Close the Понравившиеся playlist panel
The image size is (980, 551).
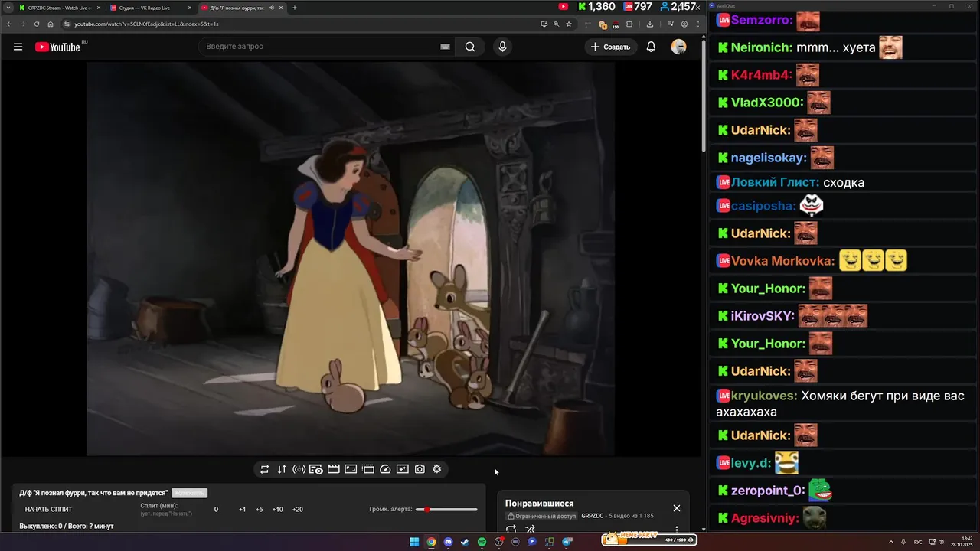tap(677, 508)
